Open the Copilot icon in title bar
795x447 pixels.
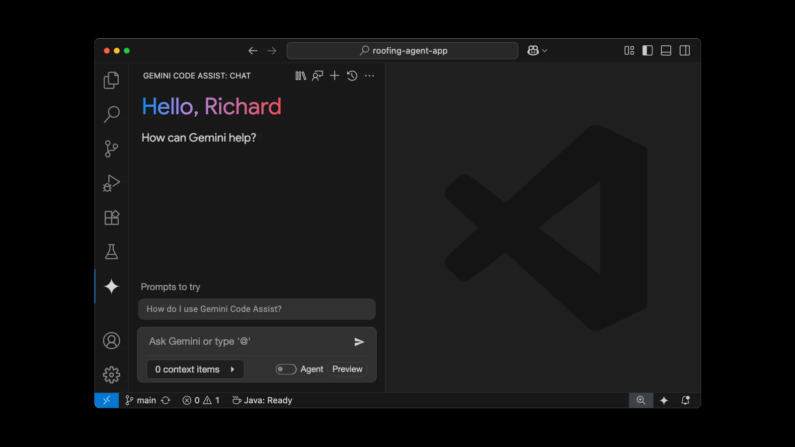click(x=533, y=51)
